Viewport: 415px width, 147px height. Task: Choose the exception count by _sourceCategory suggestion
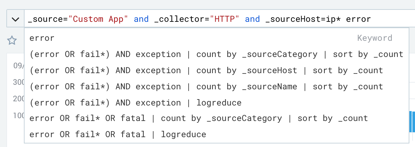pos(217,54)
